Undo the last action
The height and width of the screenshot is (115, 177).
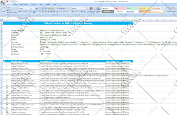(9, 2)
